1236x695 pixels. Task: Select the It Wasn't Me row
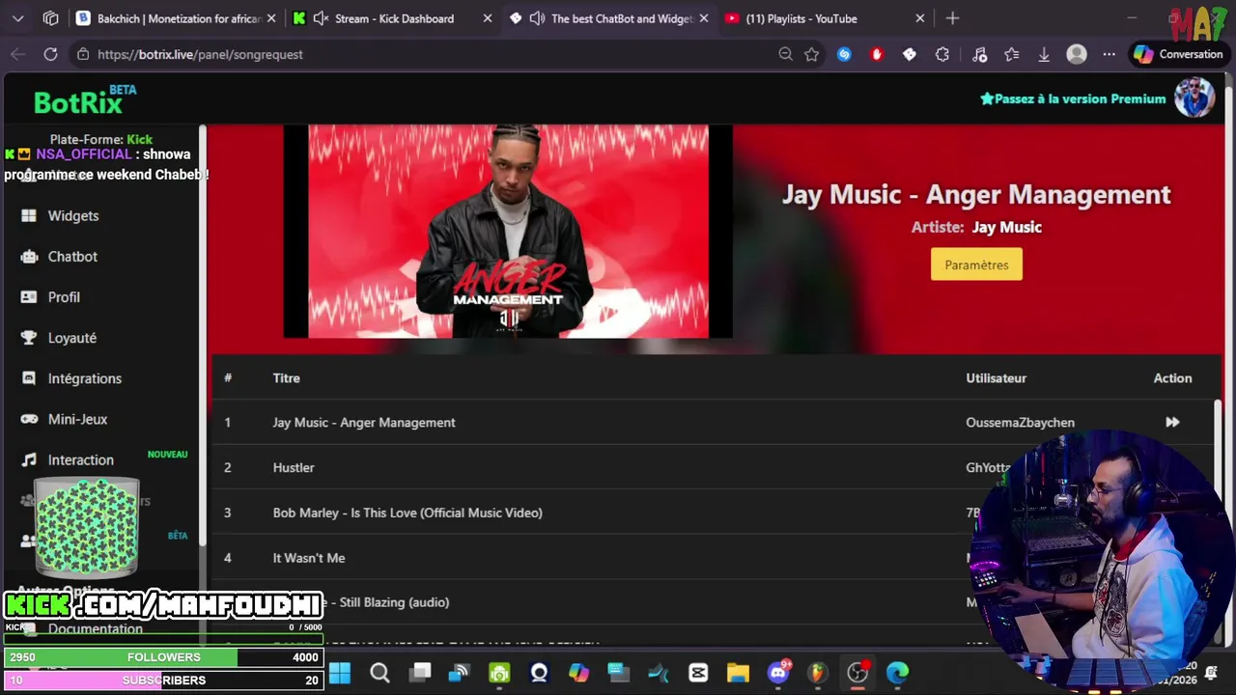tap(713, 558)
